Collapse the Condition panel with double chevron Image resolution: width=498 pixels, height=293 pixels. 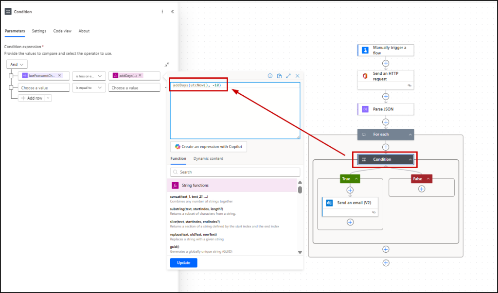pyautogui.click(x=173, y=12)
